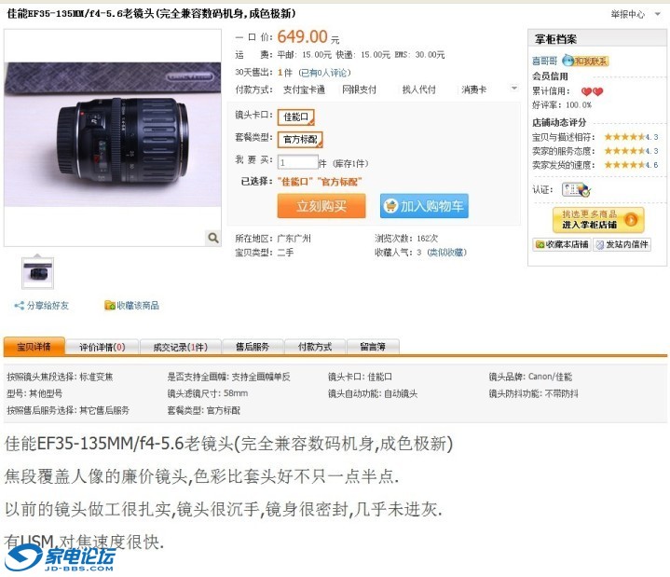Viewport: 670px width, 577px height.
Task: Click the 进入掌柜店铺 enter shop button
Action: click(598, 220)
